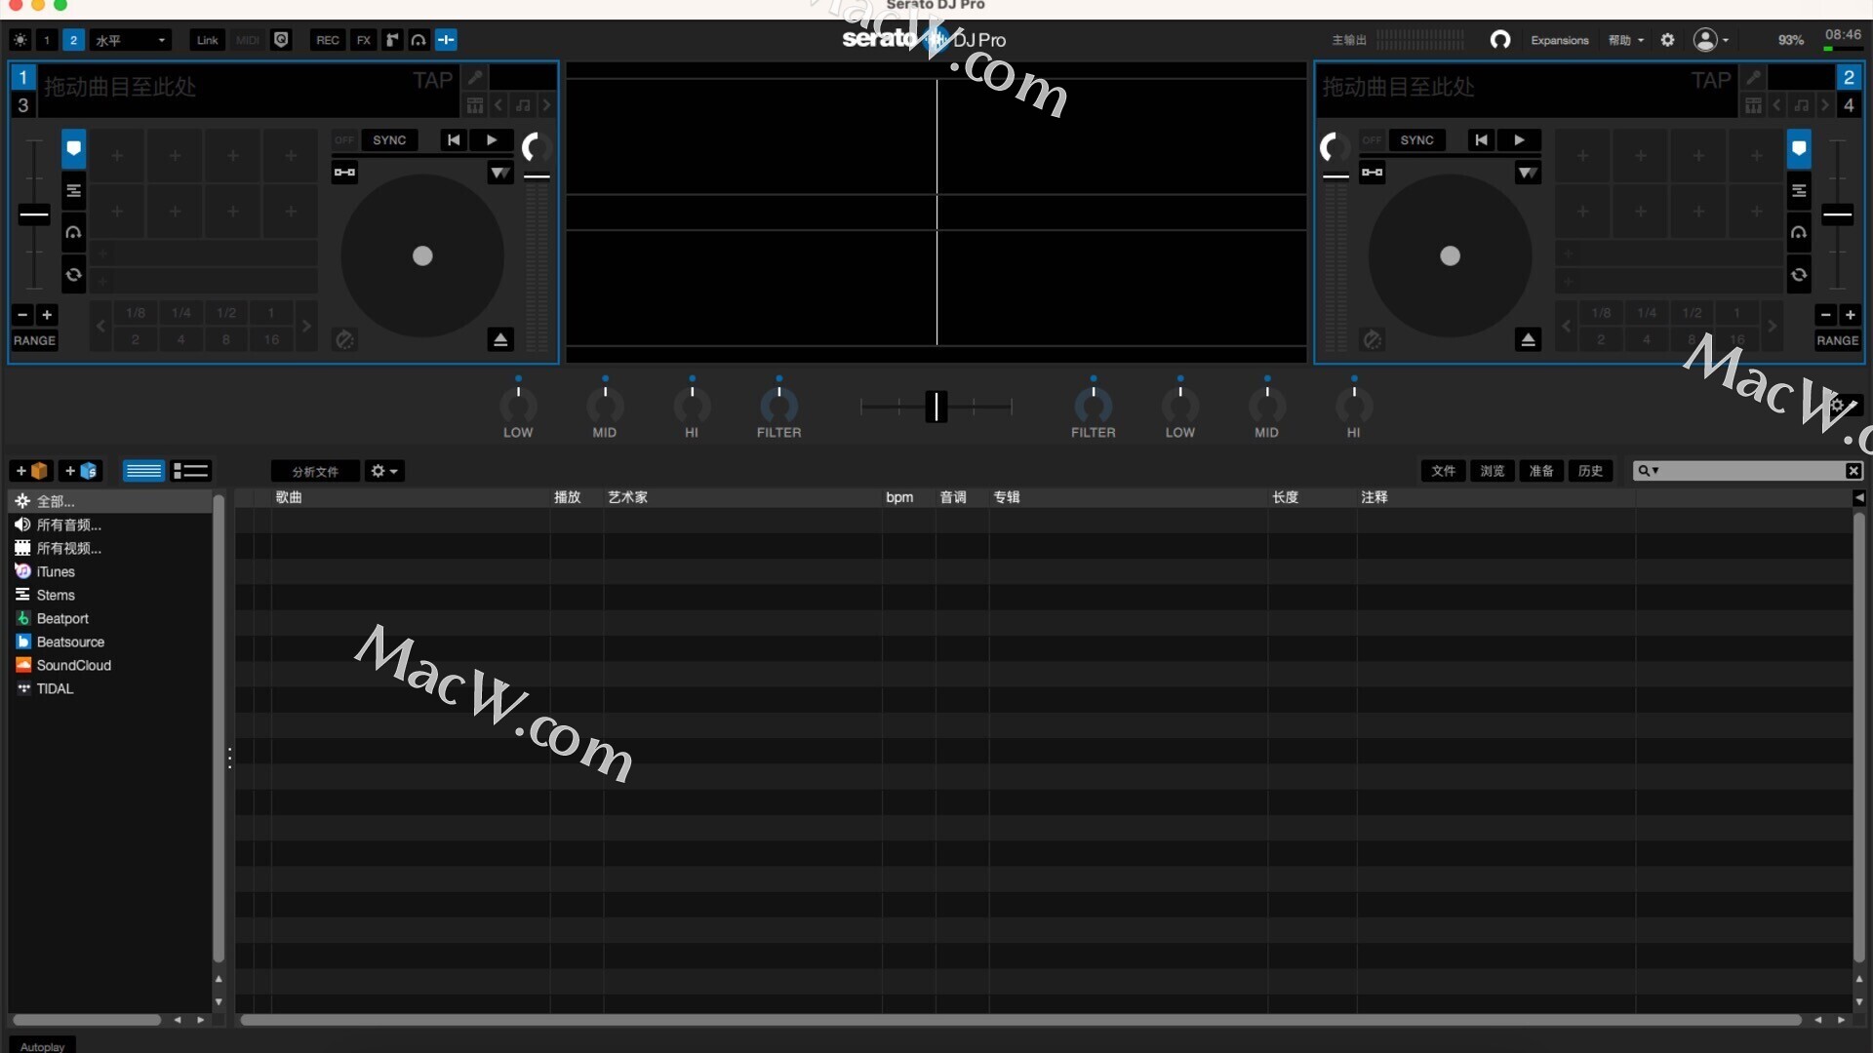Open the 帮助 help dropdown
Viewport: 1873px width, 1053px height.
click(1626, 40)
